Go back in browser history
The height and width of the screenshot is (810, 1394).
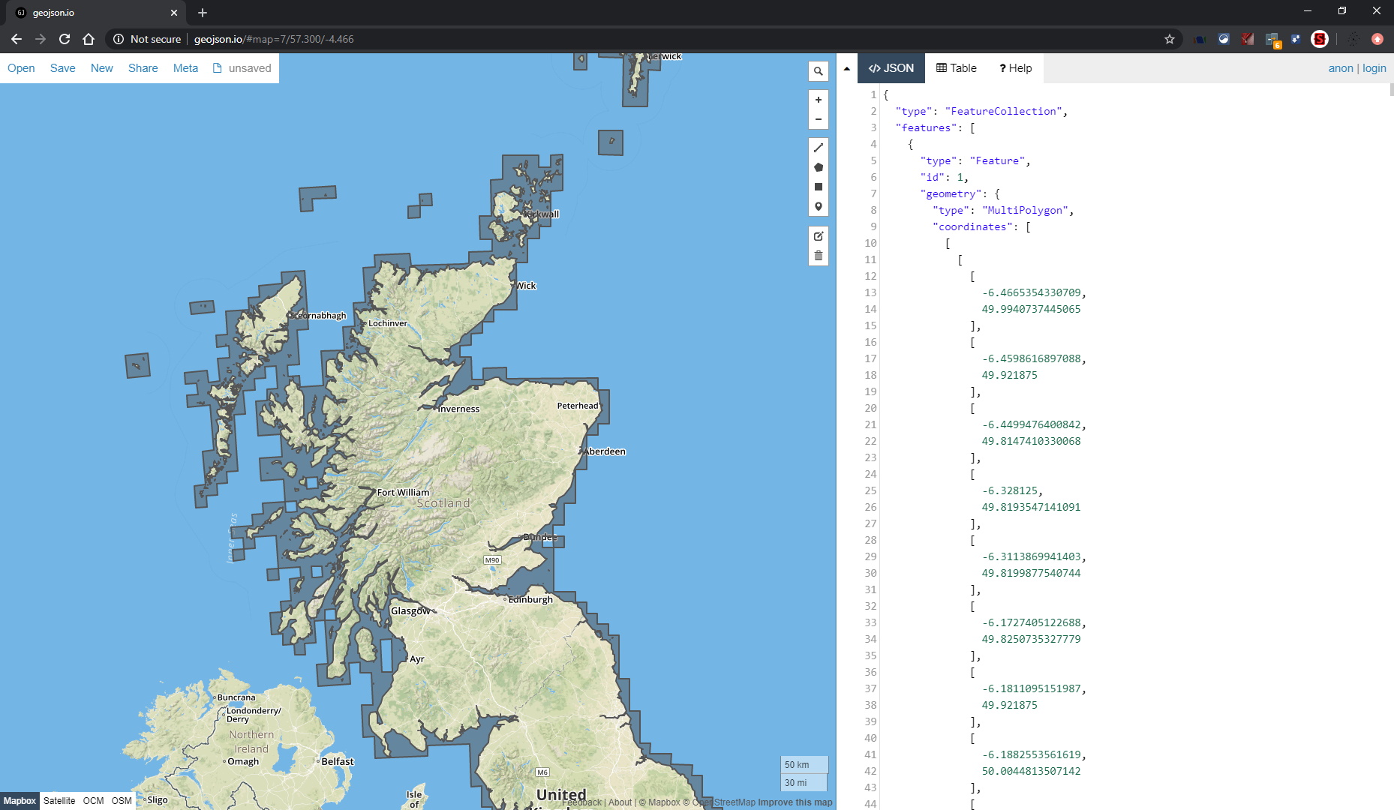pos(17,39)
